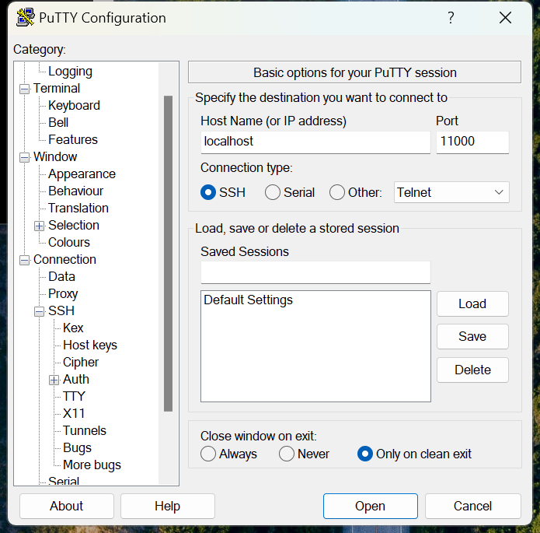Open the Tunnels category
Screen dimensions: 540x533
(x=85, y=430)
